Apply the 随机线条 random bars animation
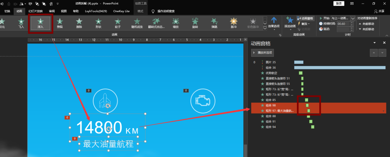This screenshot has width=390, height=157. point(137,23)
